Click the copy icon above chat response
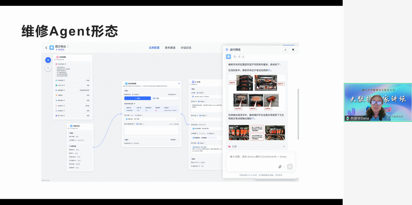 point(235,57)
